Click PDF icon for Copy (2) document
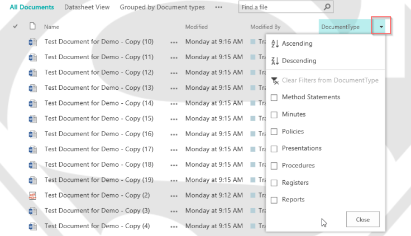This screenshot has width=411, height=236. (x=32, y=195)
